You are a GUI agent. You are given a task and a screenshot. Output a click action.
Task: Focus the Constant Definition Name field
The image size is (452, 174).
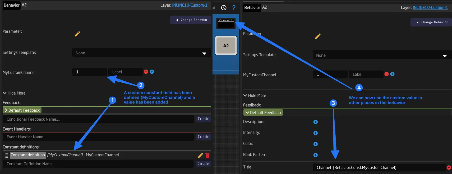[x=98, y=164]
